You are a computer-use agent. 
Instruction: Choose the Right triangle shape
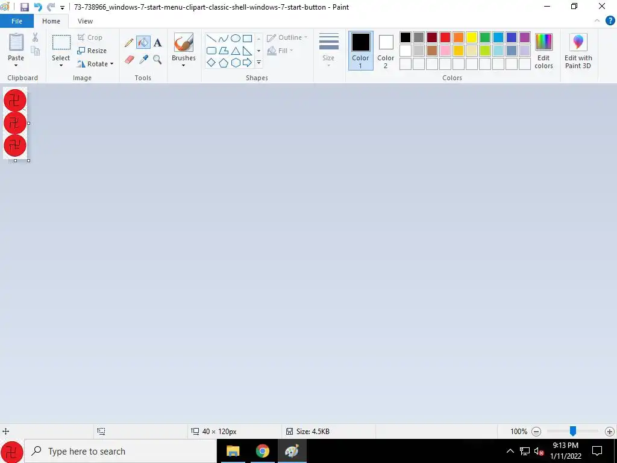(x=247, y=51)
